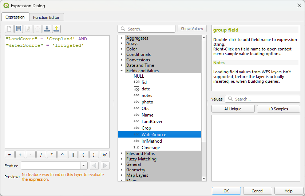305x196 pixels.
Task: Switch to the Function Editor tab
Action: [x=46, y=17]
